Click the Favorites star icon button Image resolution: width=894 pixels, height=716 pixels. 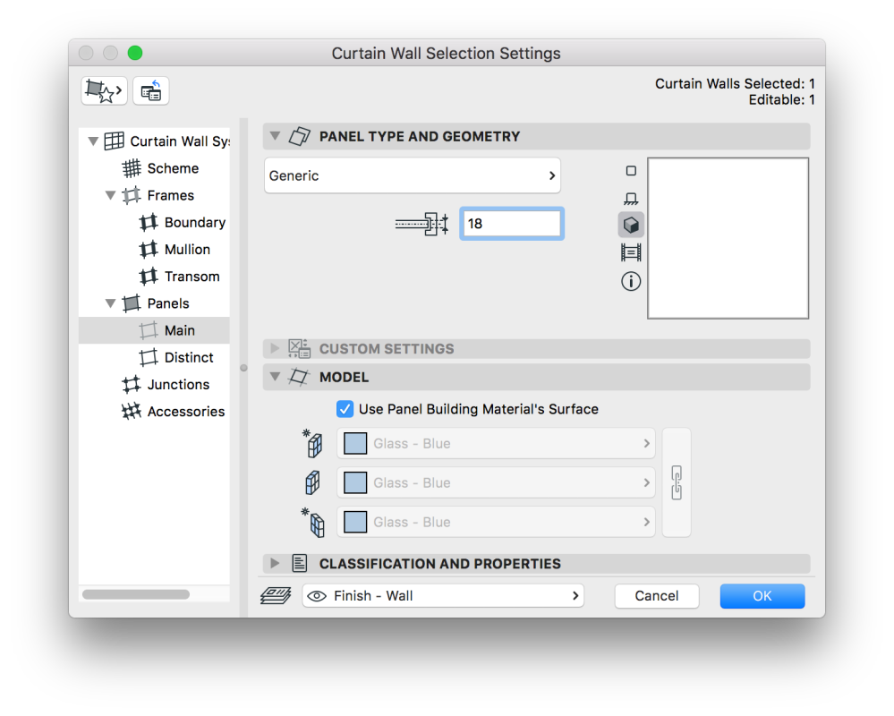[x=105, y=90]
